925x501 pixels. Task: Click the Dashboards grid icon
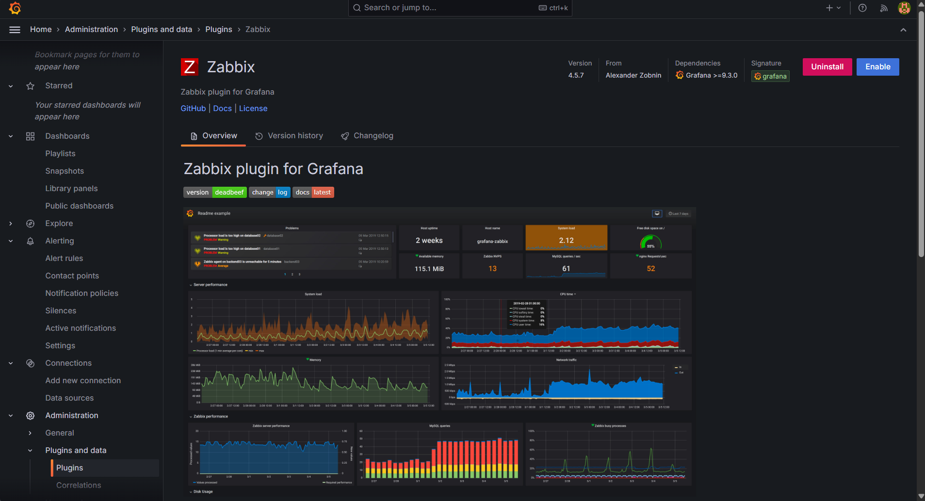[31, 136]
